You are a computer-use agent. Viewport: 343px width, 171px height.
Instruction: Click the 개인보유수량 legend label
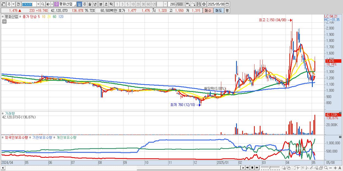(x=66, y=137)
